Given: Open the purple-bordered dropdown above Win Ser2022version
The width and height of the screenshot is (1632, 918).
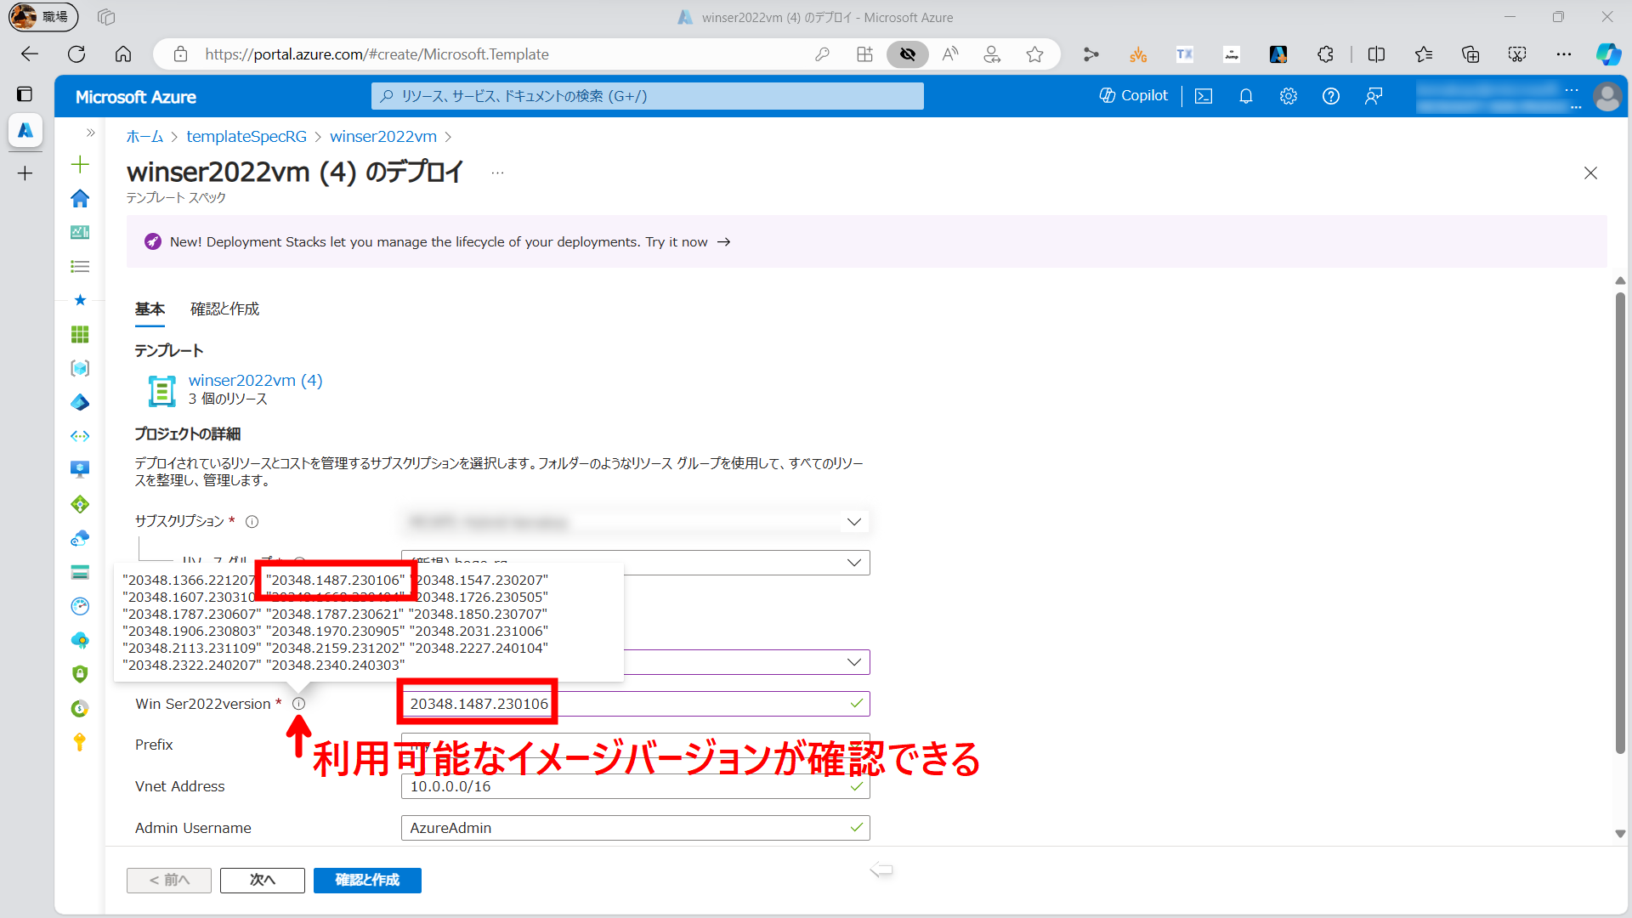Looking at the screenshot, I should (746, 662).
